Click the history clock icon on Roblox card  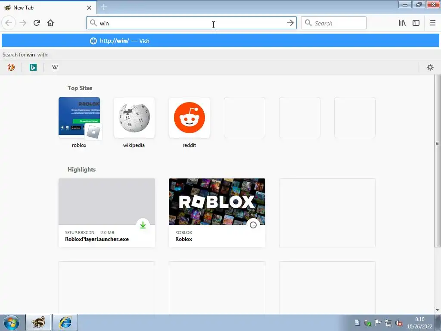pyautogui.click(x=253, y=225)
